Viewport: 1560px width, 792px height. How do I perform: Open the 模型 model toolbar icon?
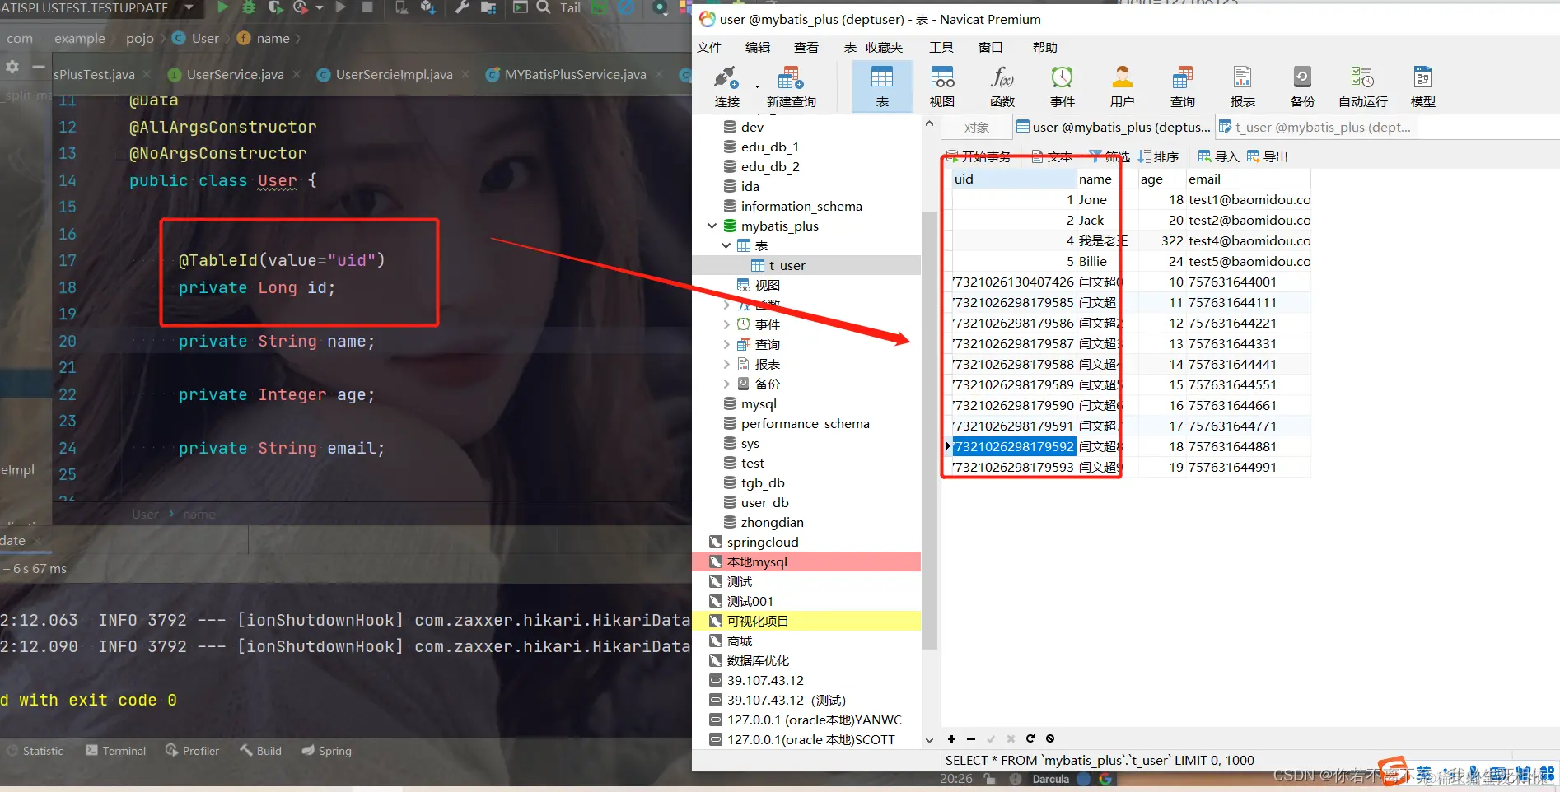1423,86
